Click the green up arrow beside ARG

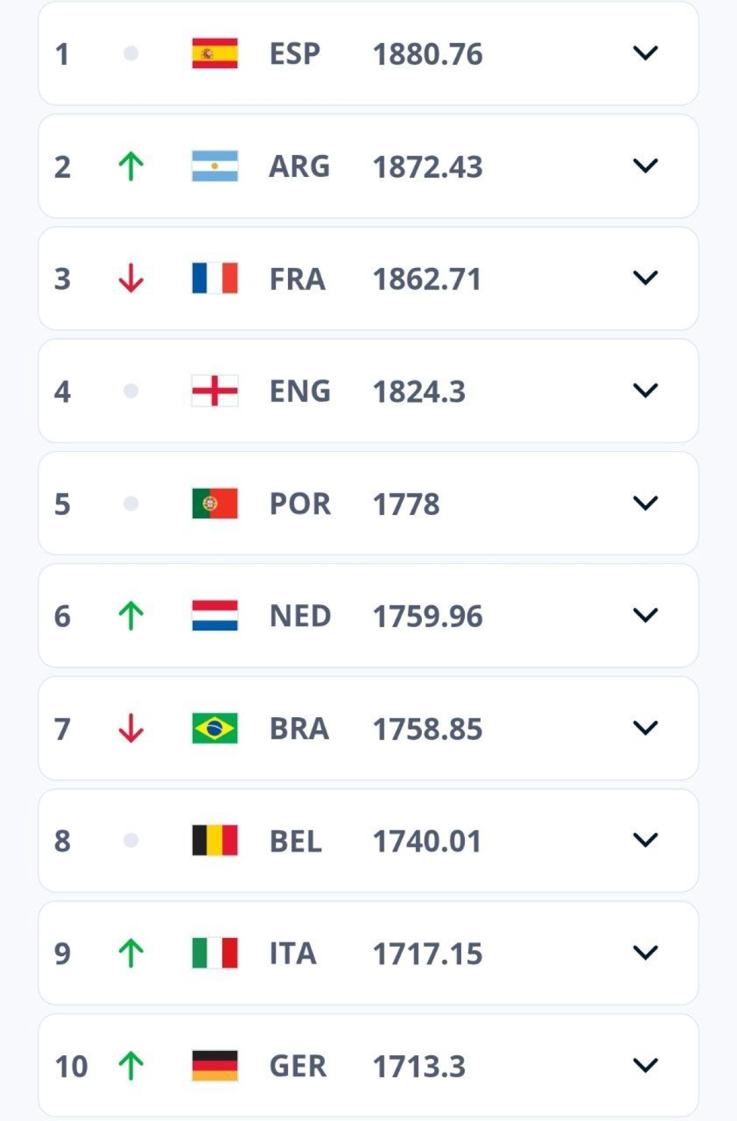pyautogui.click(x=131, y=166)
